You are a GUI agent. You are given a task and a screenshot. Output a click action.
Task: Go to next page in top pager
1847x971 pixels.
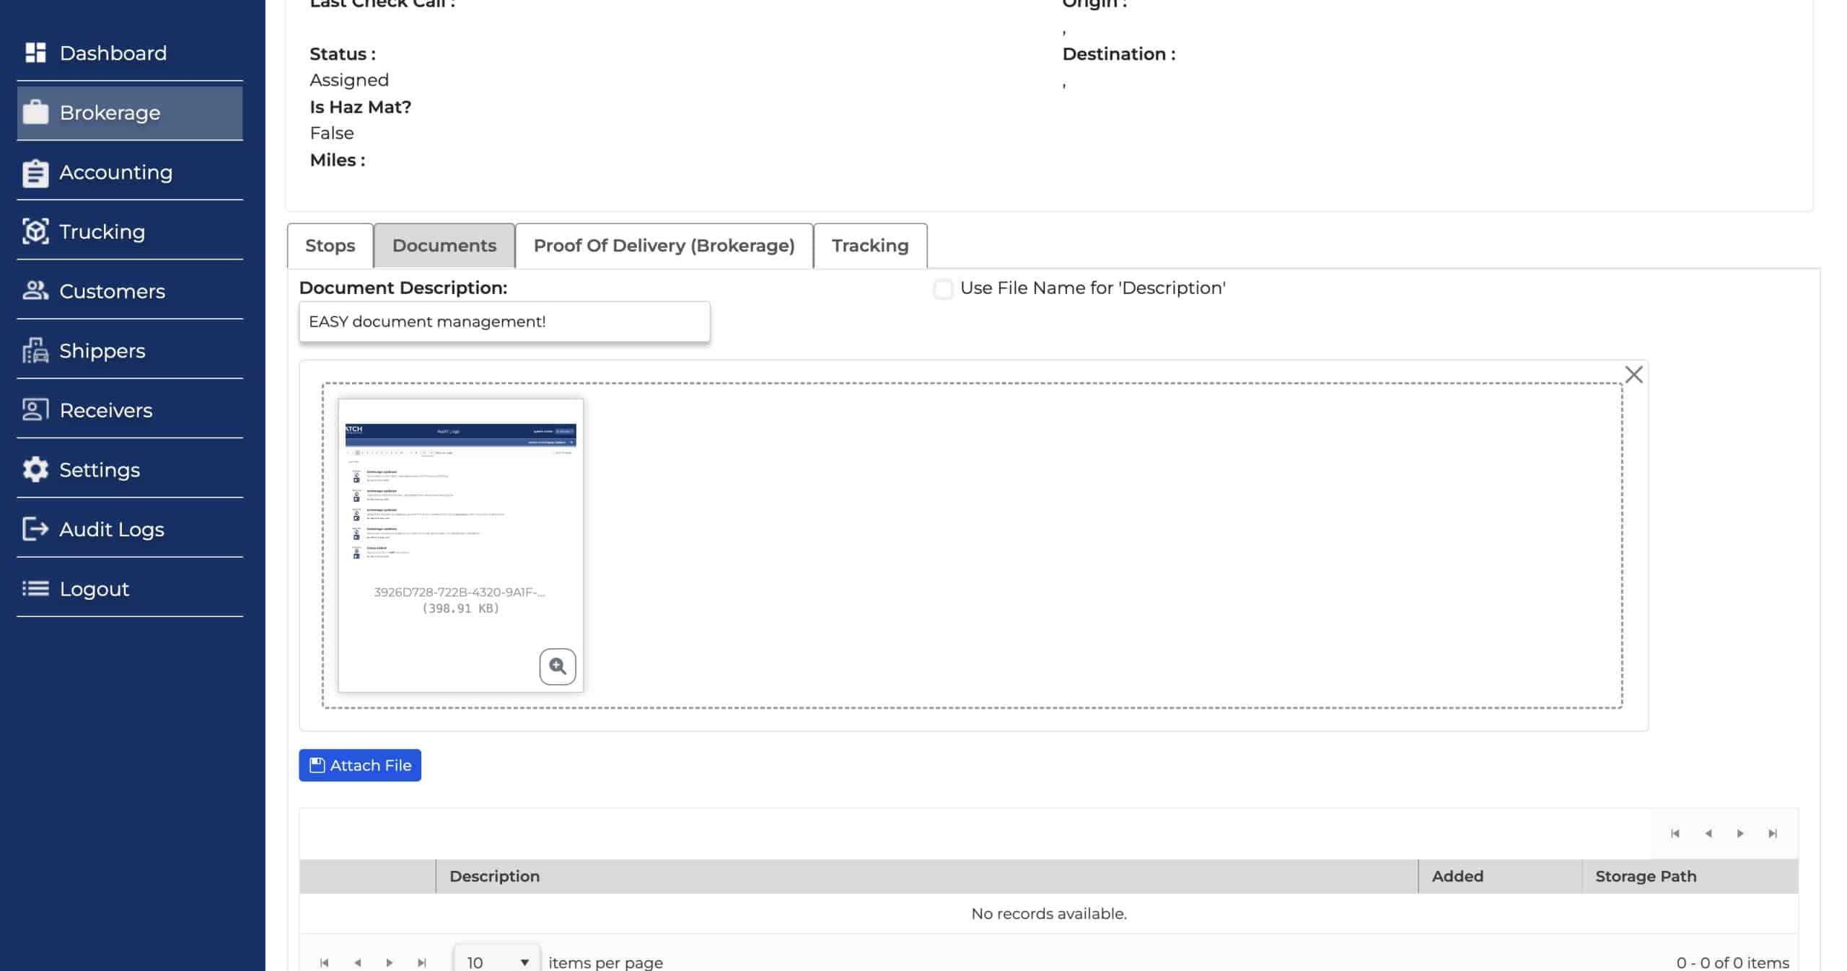coord(1740,833)
